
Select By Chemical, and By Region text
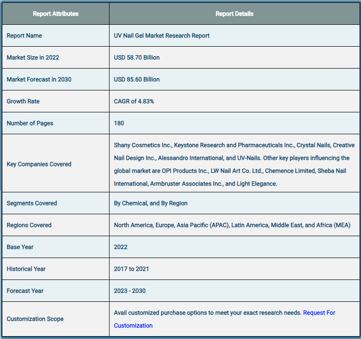pos(150,203)
